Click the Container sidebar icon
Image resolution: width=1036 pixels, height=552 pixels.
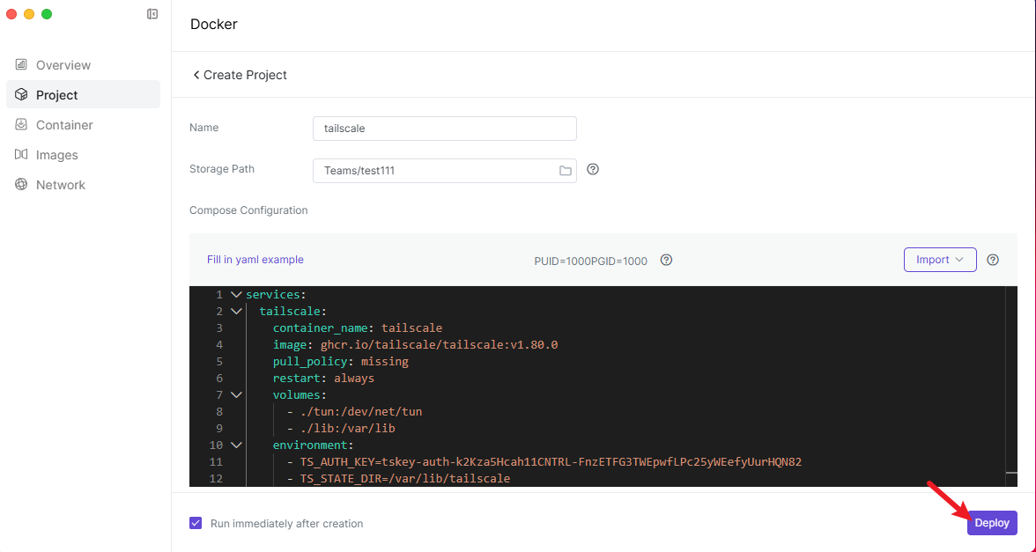coord(21,125)
